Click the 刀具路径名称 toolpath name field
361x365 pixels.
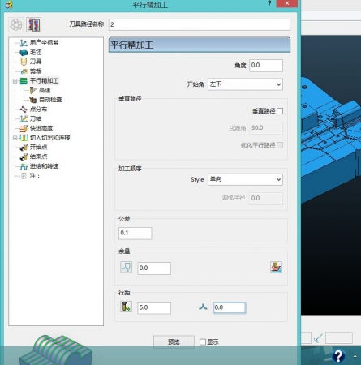200,24
